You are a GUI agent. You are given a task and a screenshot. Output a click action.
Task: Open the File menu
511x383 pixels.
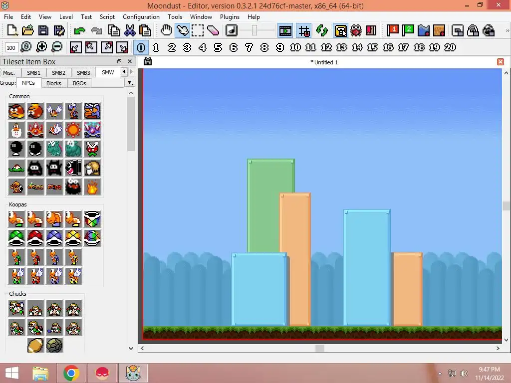pos(8,17)
